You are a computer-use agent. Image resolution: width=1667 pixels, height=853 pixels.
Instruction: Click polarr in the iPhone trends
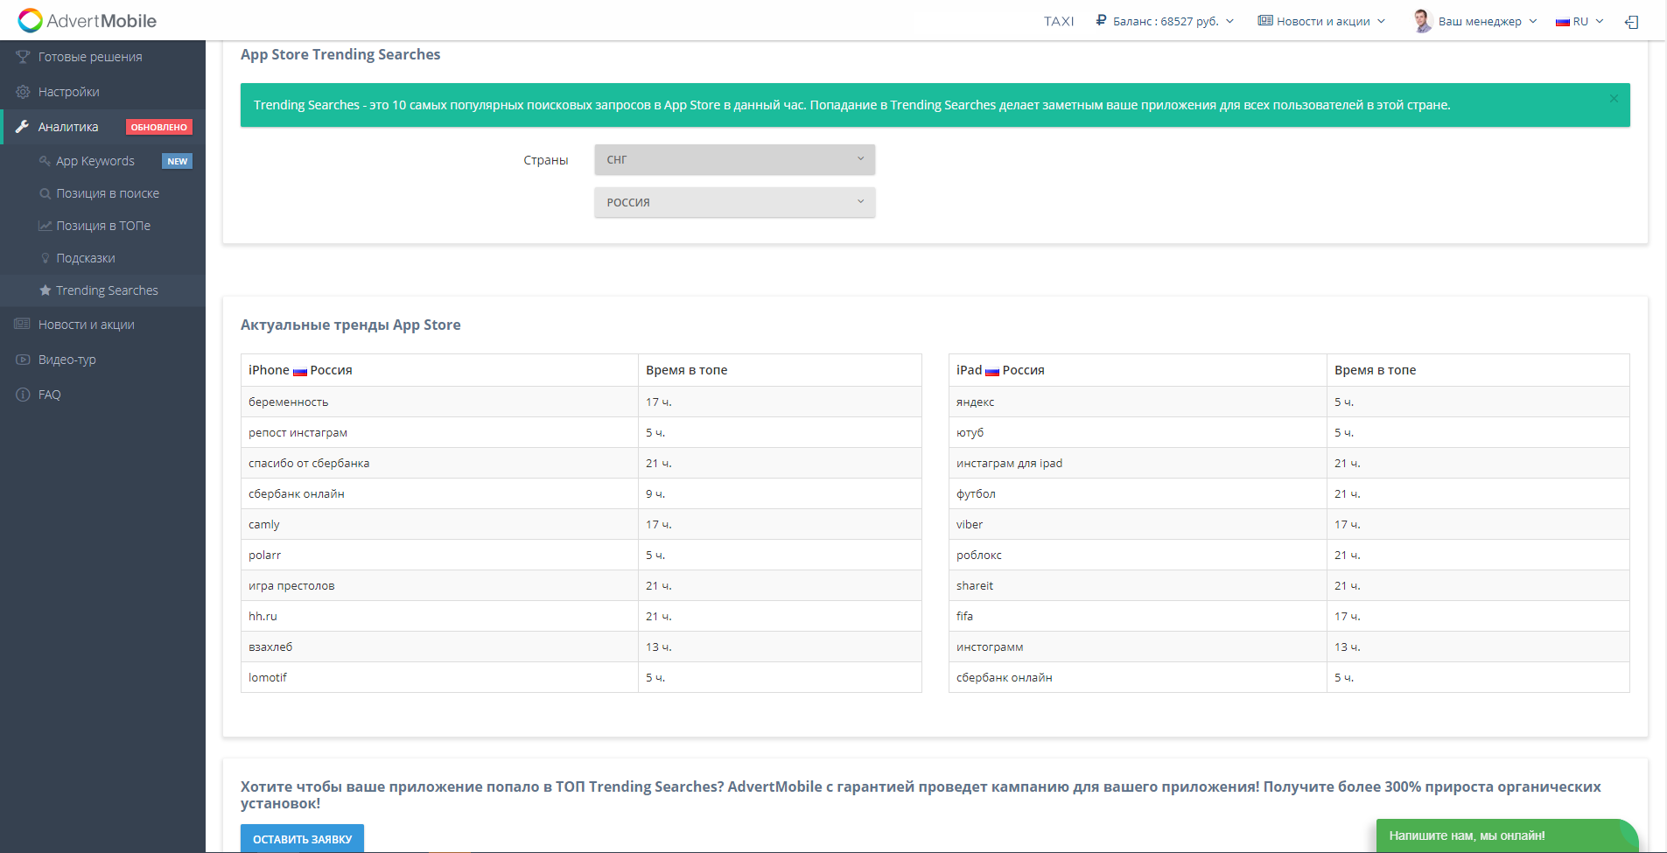265,555
